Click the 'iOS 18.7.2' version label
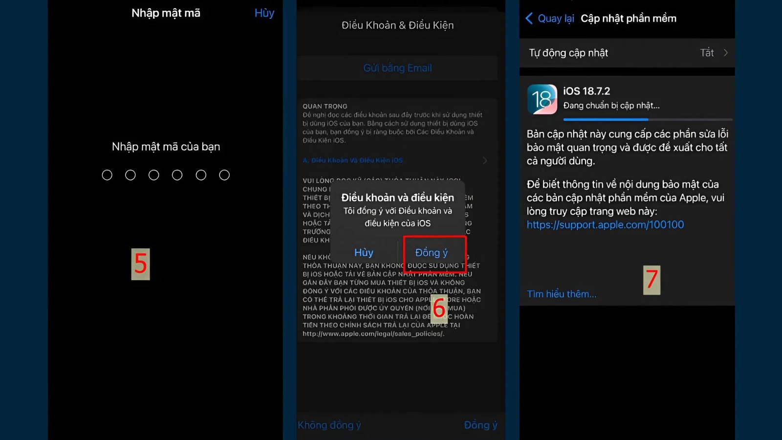Image resolution: width=782 pixels, height=440 pixels. tap(586, 91)
